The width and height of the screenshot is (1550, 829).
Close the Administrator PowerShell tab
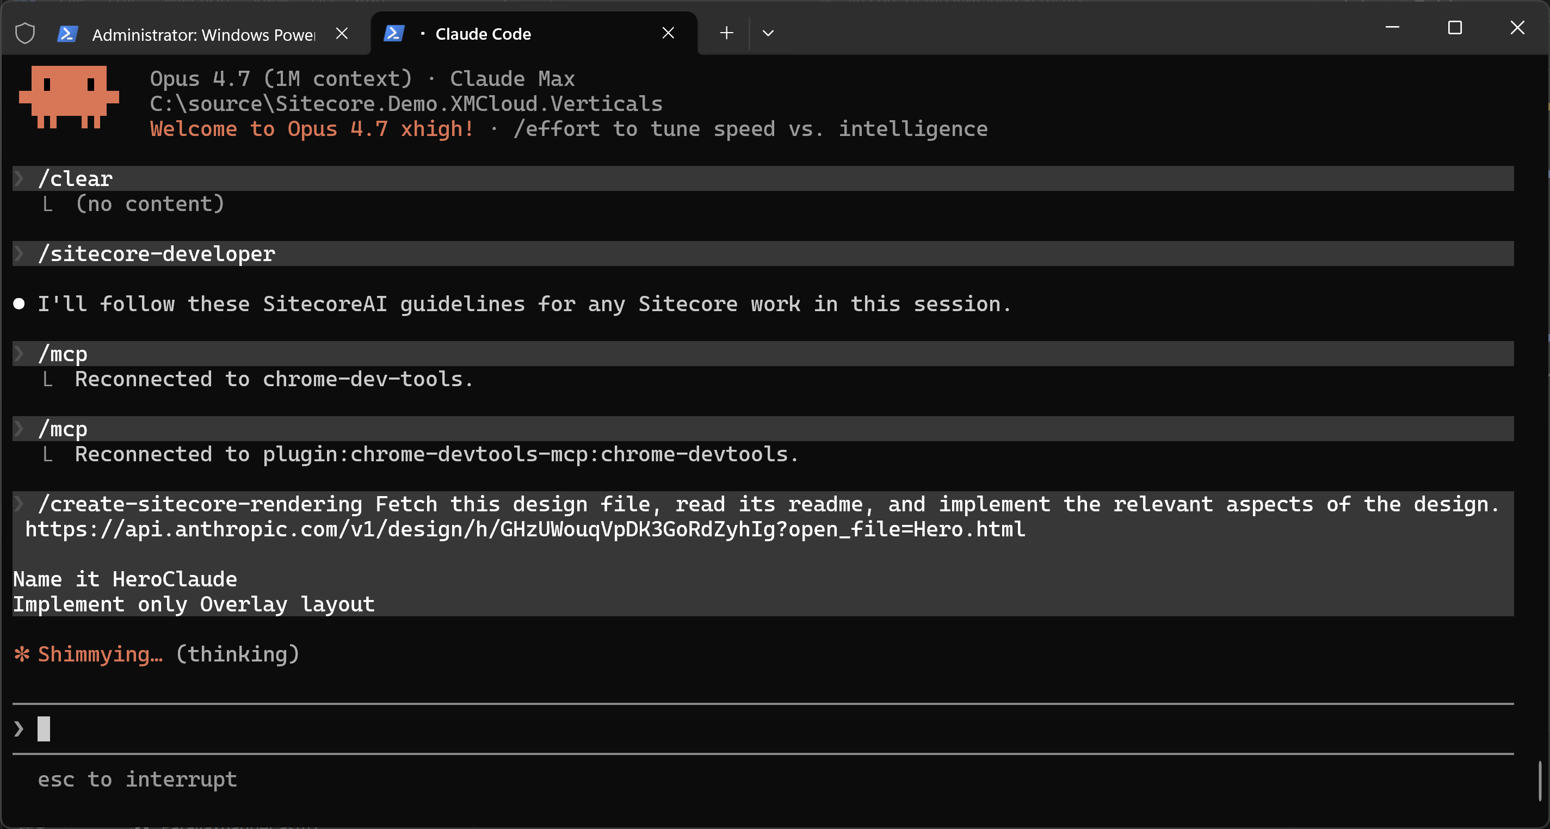(x=342, y=33)
